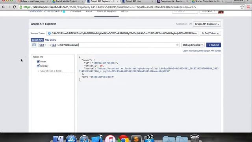Click the green padlock in the address bar
Image resolution: width=252 pixels, height=142 pixels.
click(21, 7)
